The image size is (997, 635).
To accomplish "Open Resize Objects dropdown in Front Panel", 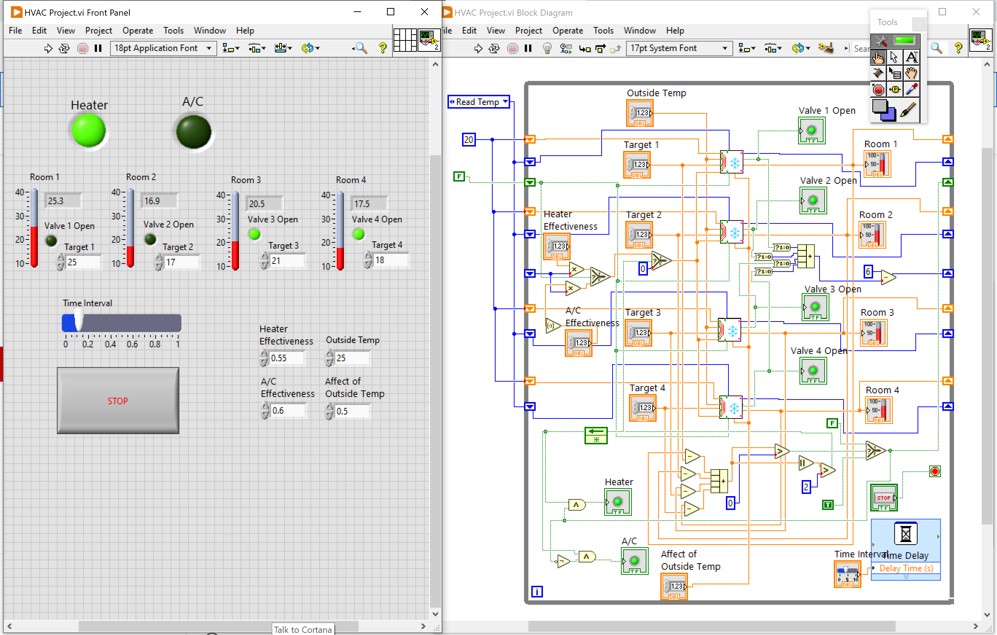I will coord(283,48).
